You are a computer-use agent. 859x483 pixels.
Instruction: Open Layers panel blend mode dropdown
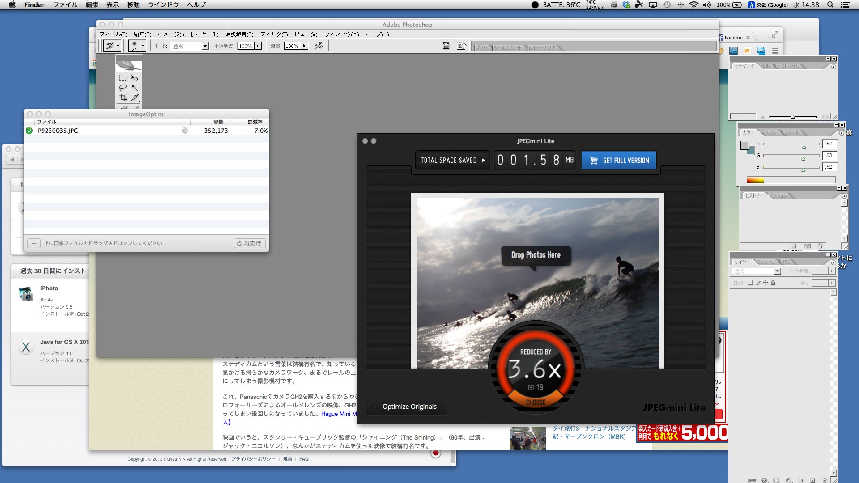point(756,271)
